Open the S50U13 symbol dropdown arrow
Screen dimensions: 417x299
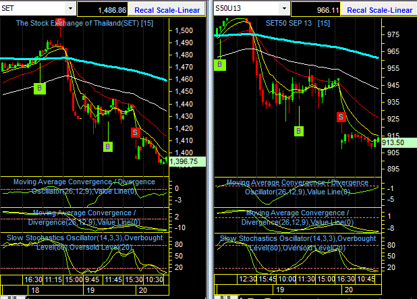[284, 9]
